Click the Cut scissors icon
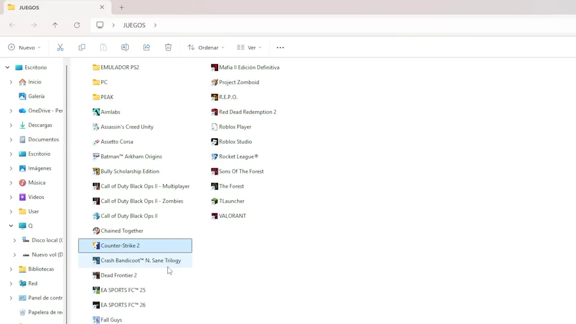This screenshot has height=324, width=576. [60, 47]
